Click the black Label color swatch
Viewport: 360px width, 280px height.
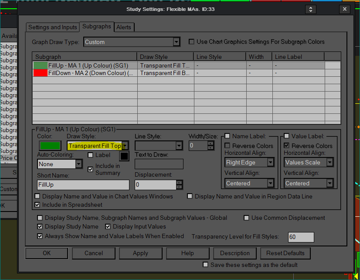point(124,156)
